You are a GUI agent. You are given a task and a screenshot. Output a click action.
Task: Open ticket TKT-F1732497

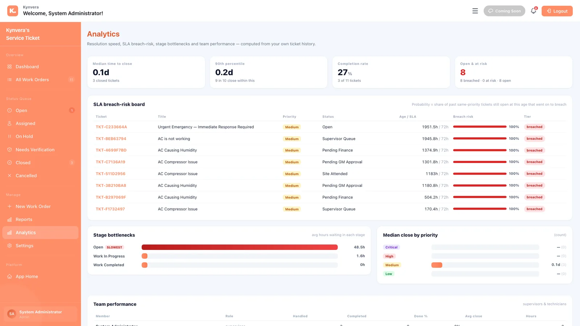click(x=110, y=209)
